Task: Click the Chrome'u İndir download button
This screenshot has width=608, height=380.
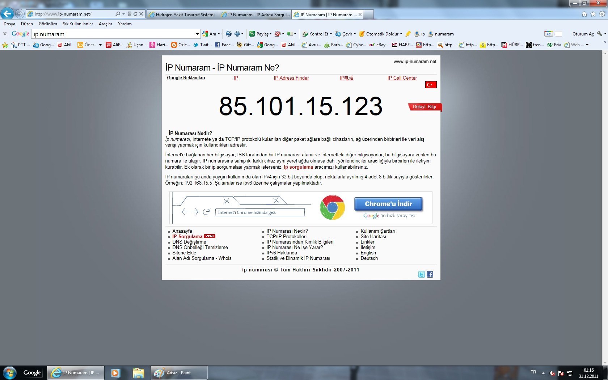Action: point(388,204)
